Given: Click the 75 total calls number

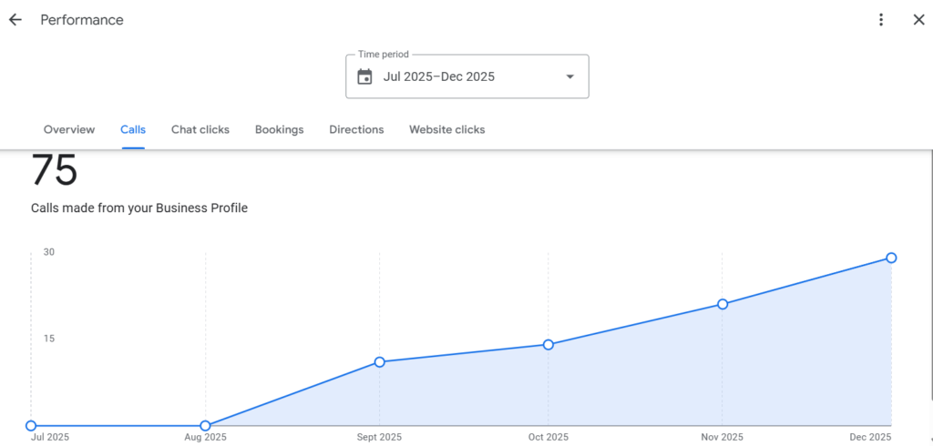Looking at the screenshot, I should (55, 171).
